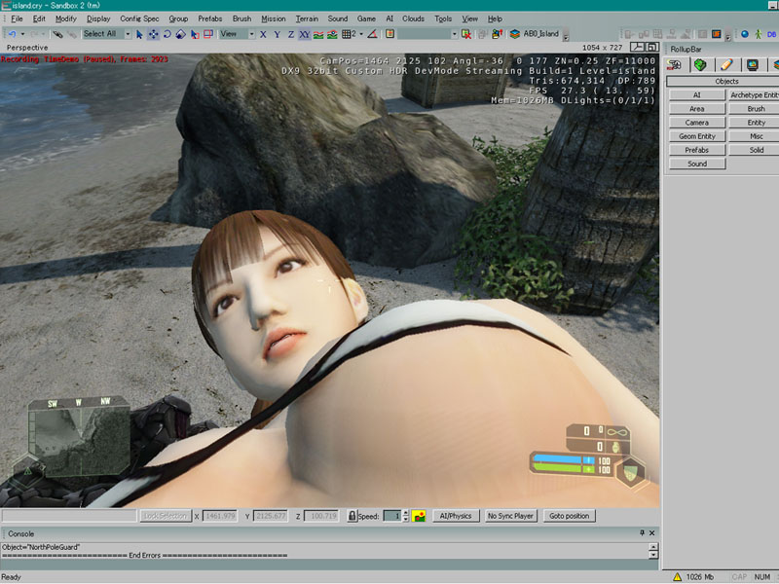Viewport: 779px width, 584px height.
Task: Activate the rectangle area selection tool
Action: coord(208,34)
